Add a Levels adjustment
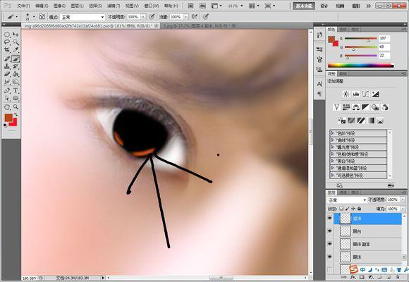The height and width of the screenshot is (282, 409). (x=356, y=94)
